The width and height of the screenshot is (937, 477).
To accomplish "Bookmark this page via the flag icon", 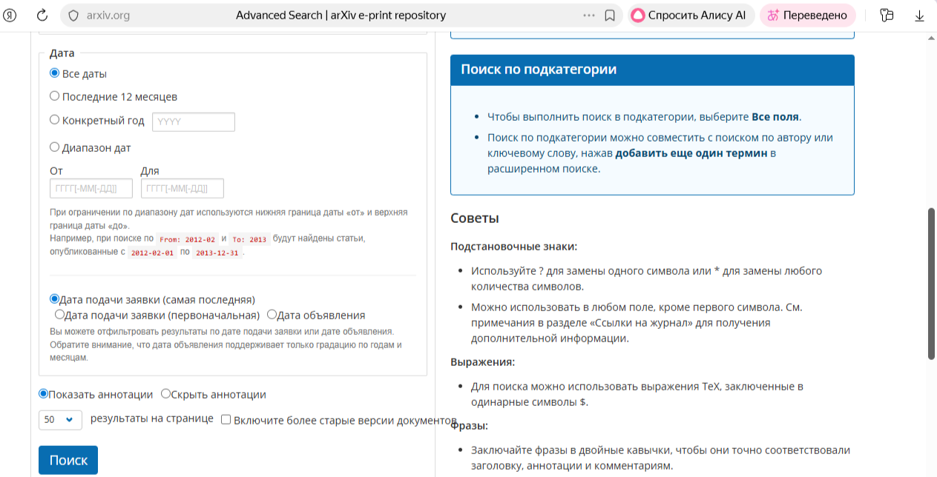I will (610, 14).
